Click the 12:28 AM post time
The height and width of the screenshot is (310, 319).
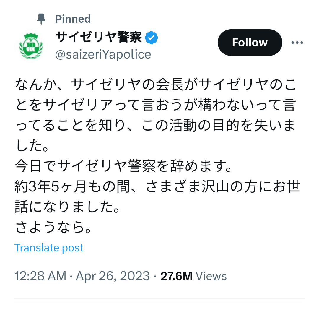pyautogui.click(x=39, y=275)
